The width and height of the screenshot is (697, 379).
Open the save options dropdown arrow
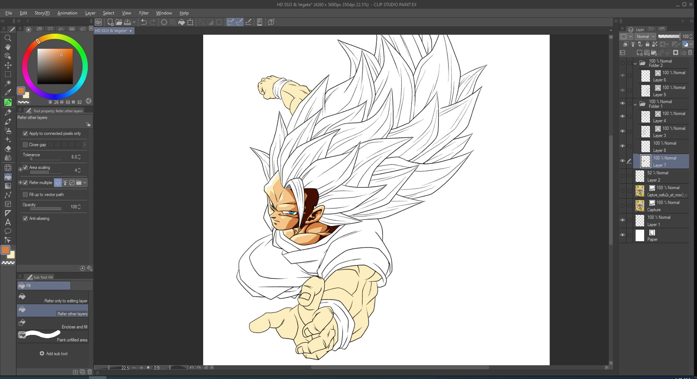pyautogui.click(x=134, y=22)
